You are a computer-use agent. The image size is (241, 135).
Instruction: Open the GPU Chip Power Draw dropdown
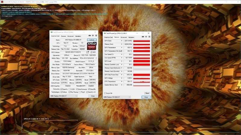tap(122, 75)
